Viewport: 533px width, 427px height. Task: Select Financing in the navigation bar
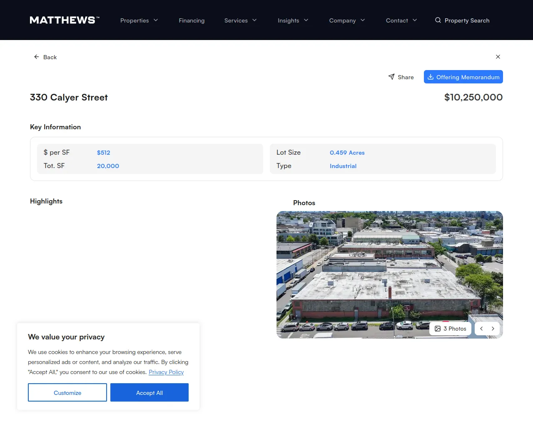pyautogui.click(x=192, y=20)
